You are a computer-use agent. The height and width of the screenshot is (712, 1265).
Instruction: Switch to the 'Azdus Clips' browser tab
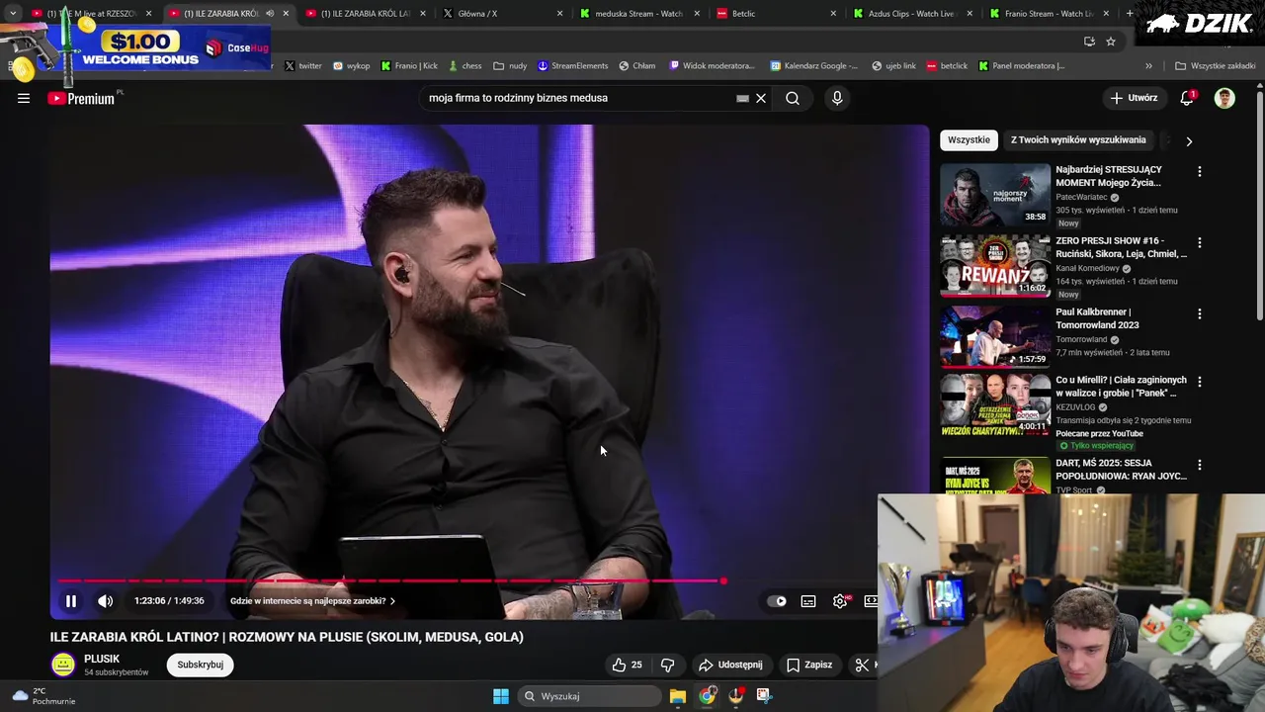pyautogui.click(x=911, y=14)
